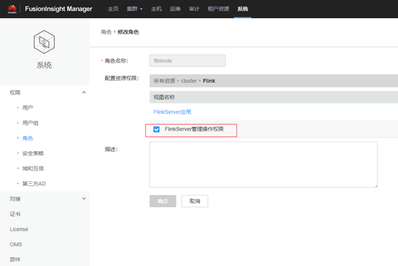
Task: Click the Huawei logo icon
Action: click(x=12, y=9)
